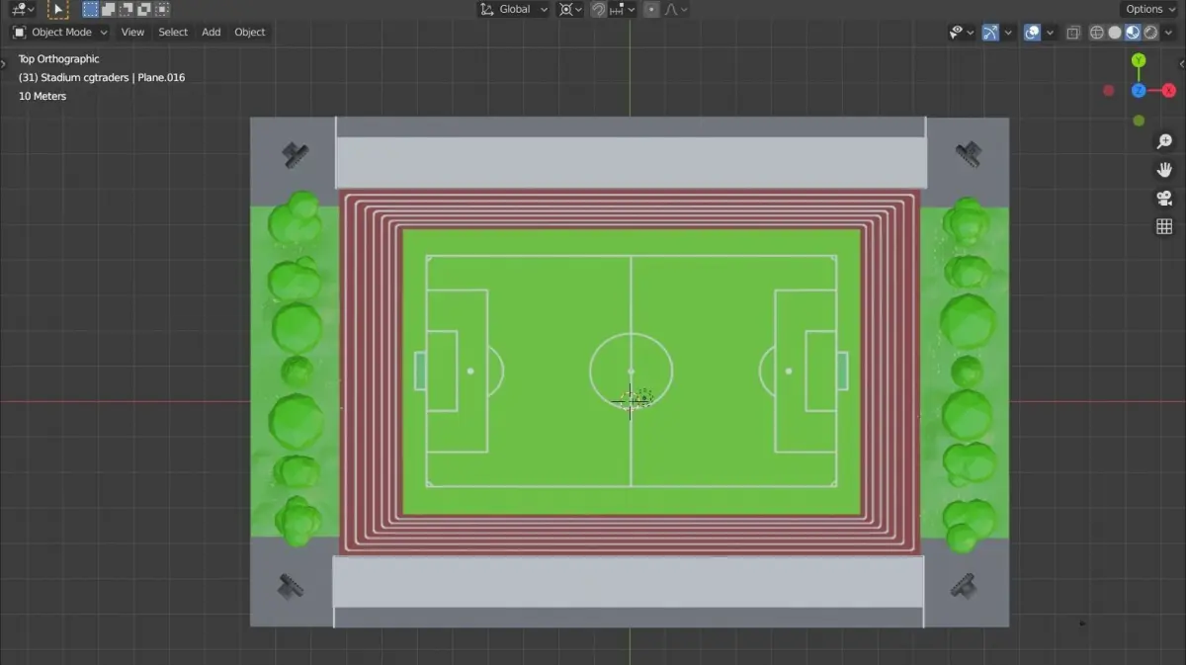Open gizmo settings dropdown arrow

click(1008, 32)
